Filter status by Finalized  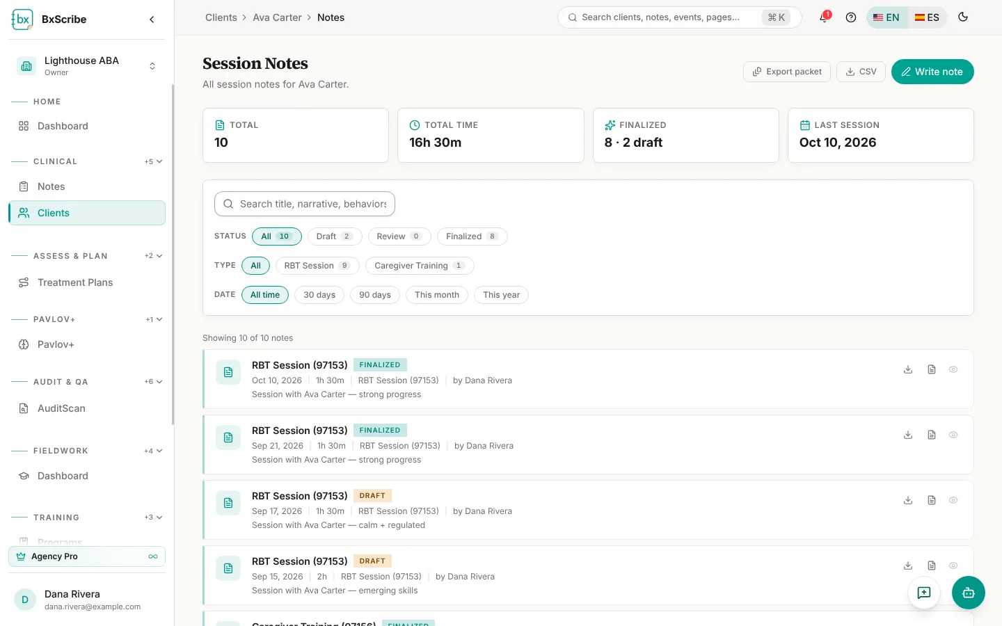pos(472,236)
